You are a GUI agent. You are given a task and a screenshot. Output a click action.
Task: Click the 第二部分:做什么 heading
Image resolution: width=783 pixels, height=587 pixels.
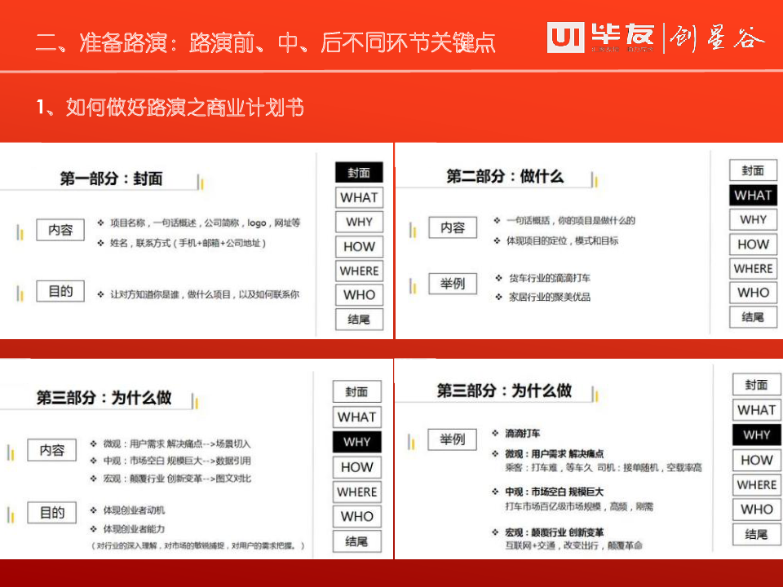[x=505, y=176]
